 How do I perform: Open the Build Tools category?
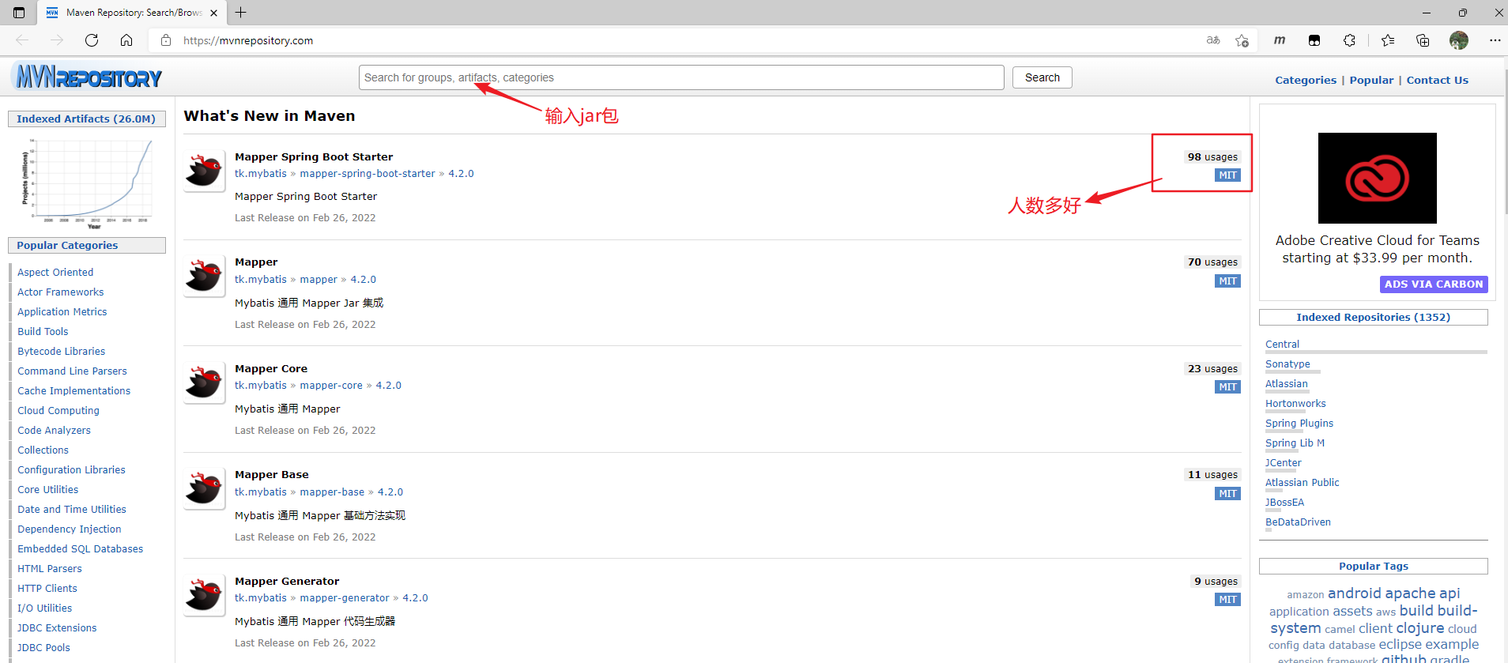click(43, 331)
